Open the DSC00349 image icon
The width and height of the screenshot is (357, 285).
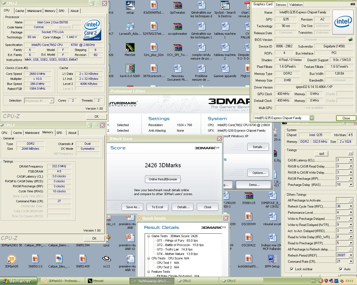click(249, 217)
